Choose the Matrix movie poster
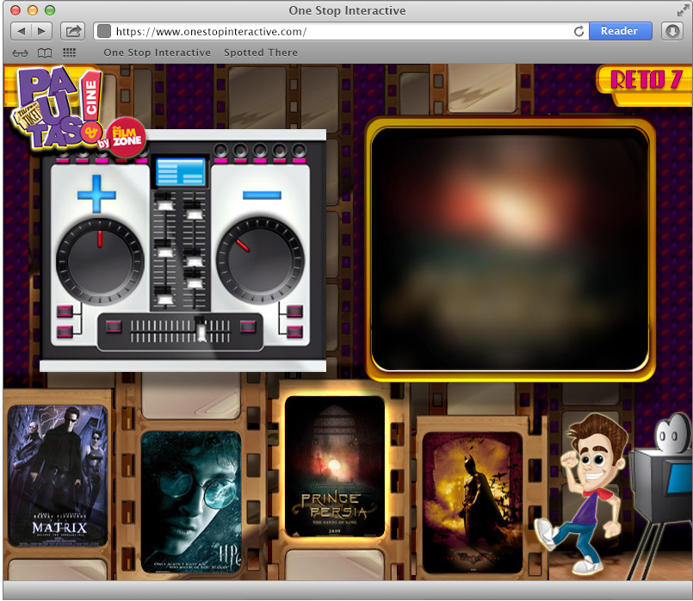This screenshot has width=693, height=601. tap(58, 475)
